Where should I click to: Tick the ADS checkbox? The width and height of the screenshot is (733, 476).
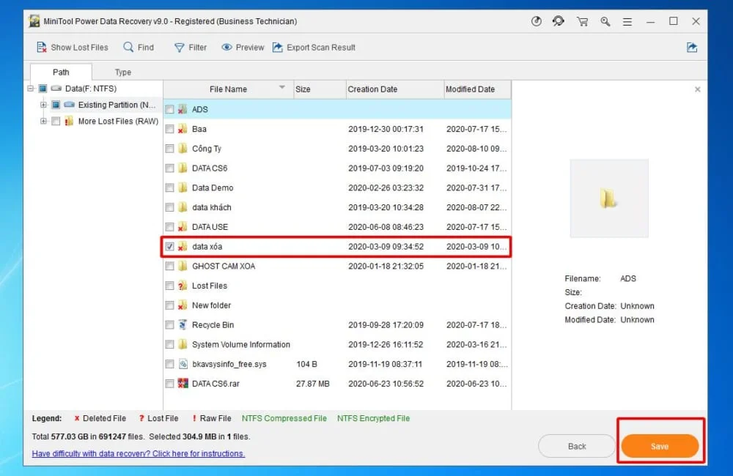[170, 109]
